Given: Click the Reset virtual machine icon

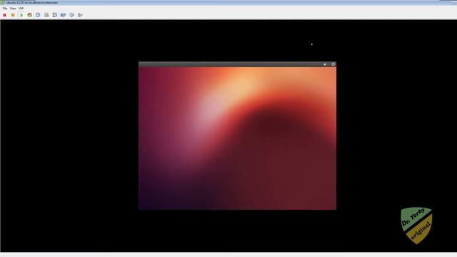Looking at the screenshot, I should coord(30,15).
